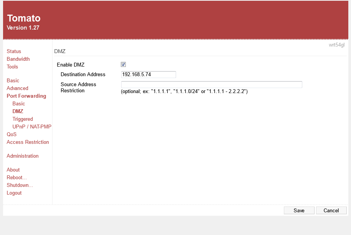Viewport: 351px width, 235px height.
Task: Go to the QoS section
Action: click(12, 135)
